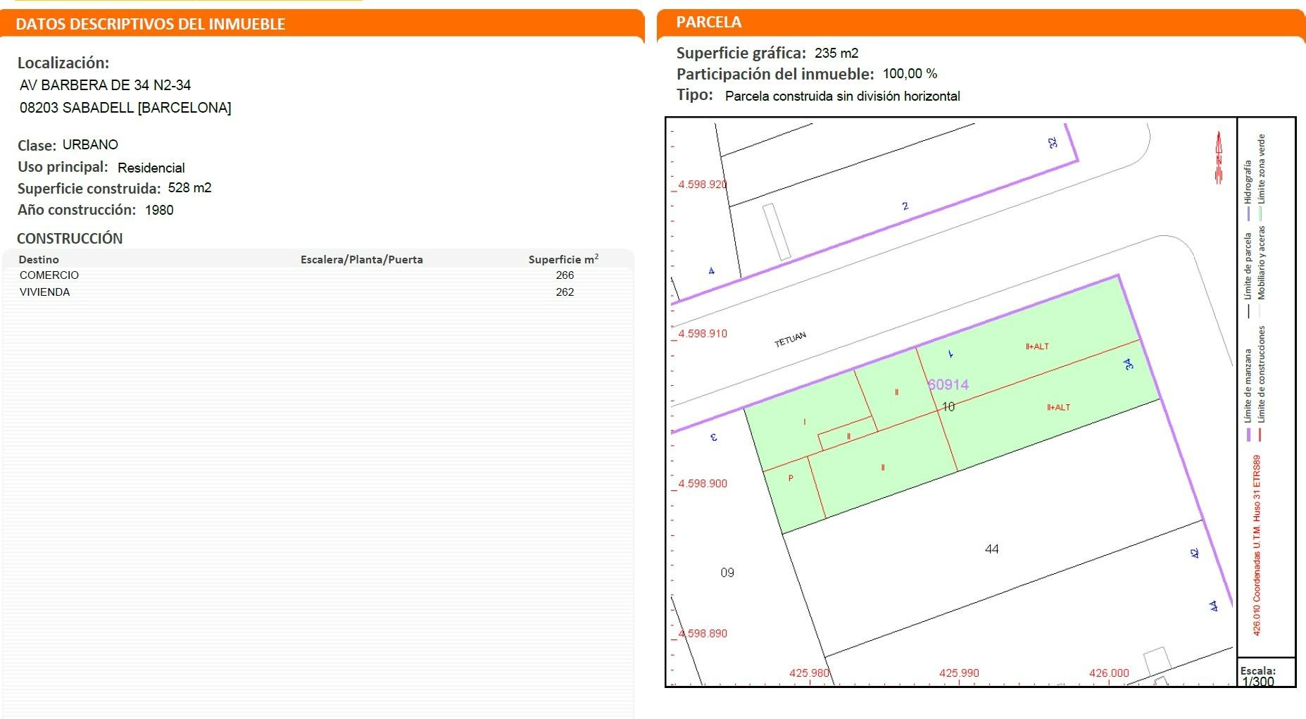Click parcel number 09 on the map
Screen dimensions: 1306x719
pyautogui.click(x=727, y=573)
